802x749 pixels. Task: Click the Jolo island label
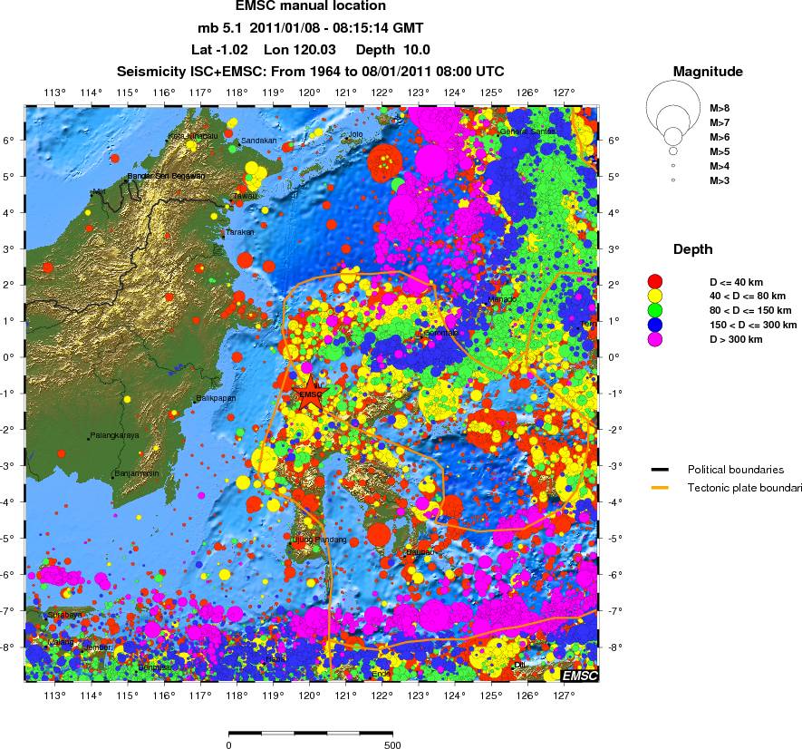tap(355, 134)
